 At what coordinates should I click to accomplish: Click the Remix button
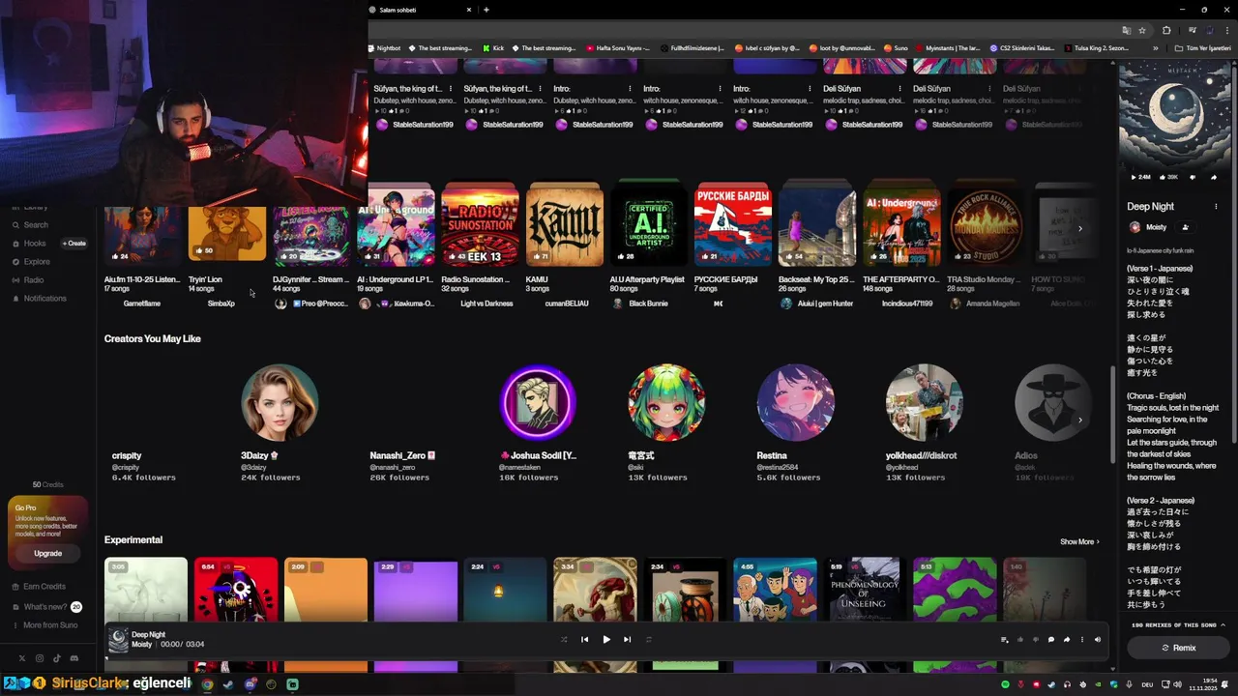(x=1178, y=648)
